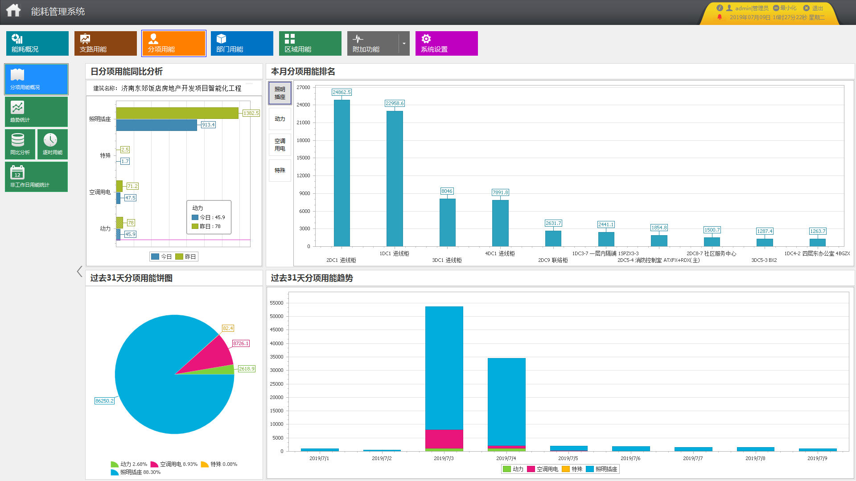
Task: Click 退出 logout button
Action: (x=814, y=8)
